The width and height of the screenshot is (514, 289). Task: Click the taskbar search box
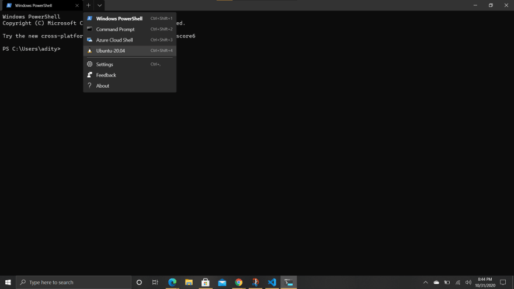pyautogui.click(x=74, y=282)
